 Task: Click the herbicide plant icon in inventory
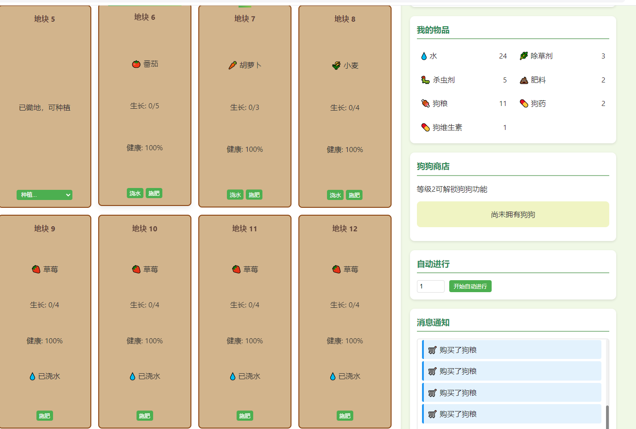(x=523, y=56)
